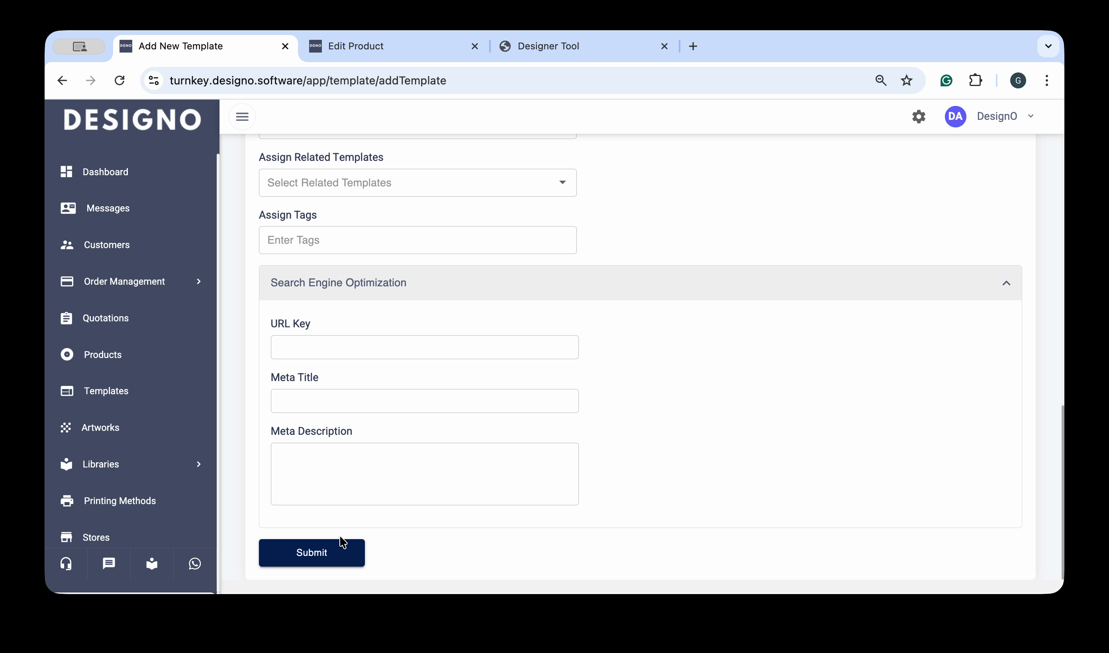The image size is (1109, 653).
Task: Open the settings gear icon in header
Action: pyautogui.click(x=919, y=117)
